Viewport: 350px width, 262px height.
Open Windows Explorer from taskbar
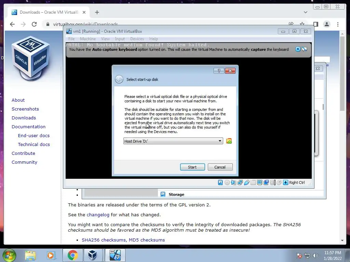click(30, 255)
